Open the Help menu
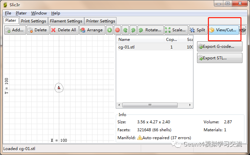This screenshot has width=250, height=155. [56, 13]
